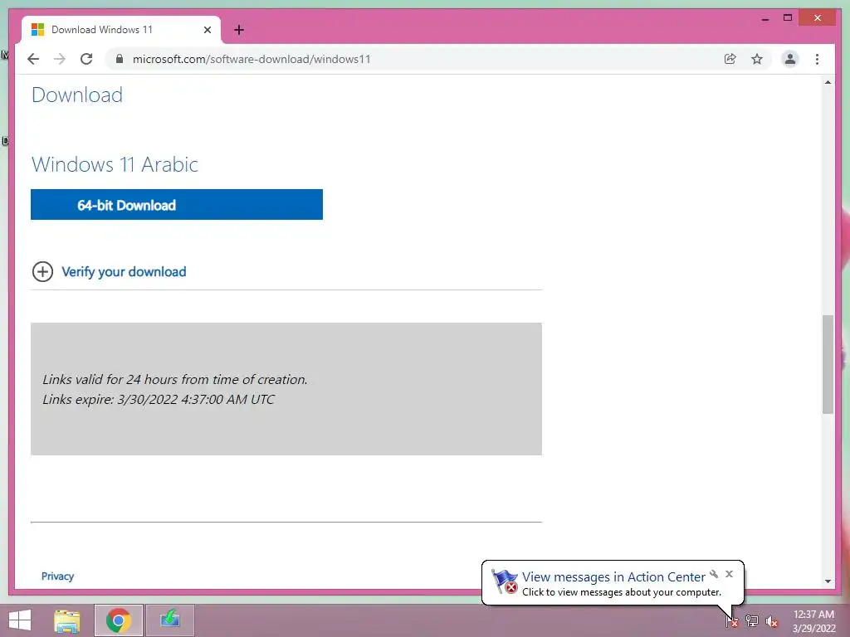Click the browser forward arrow

(60, 59)
